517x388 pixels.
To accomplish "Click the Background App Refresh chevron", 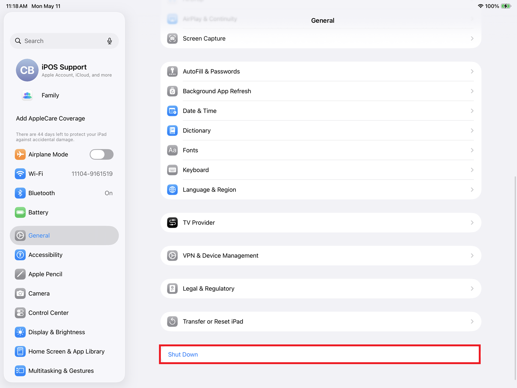I will [472, 91].
